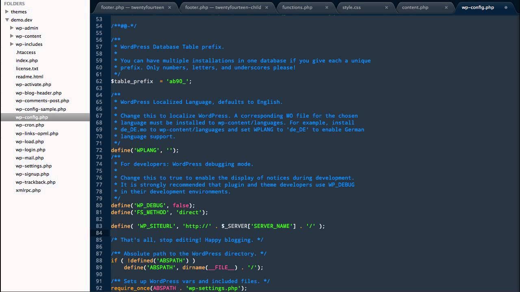The height and width of the screenshot is (292, 520).
Task: Open wp-mail.php in sidebar
Action: click(30, 158)
